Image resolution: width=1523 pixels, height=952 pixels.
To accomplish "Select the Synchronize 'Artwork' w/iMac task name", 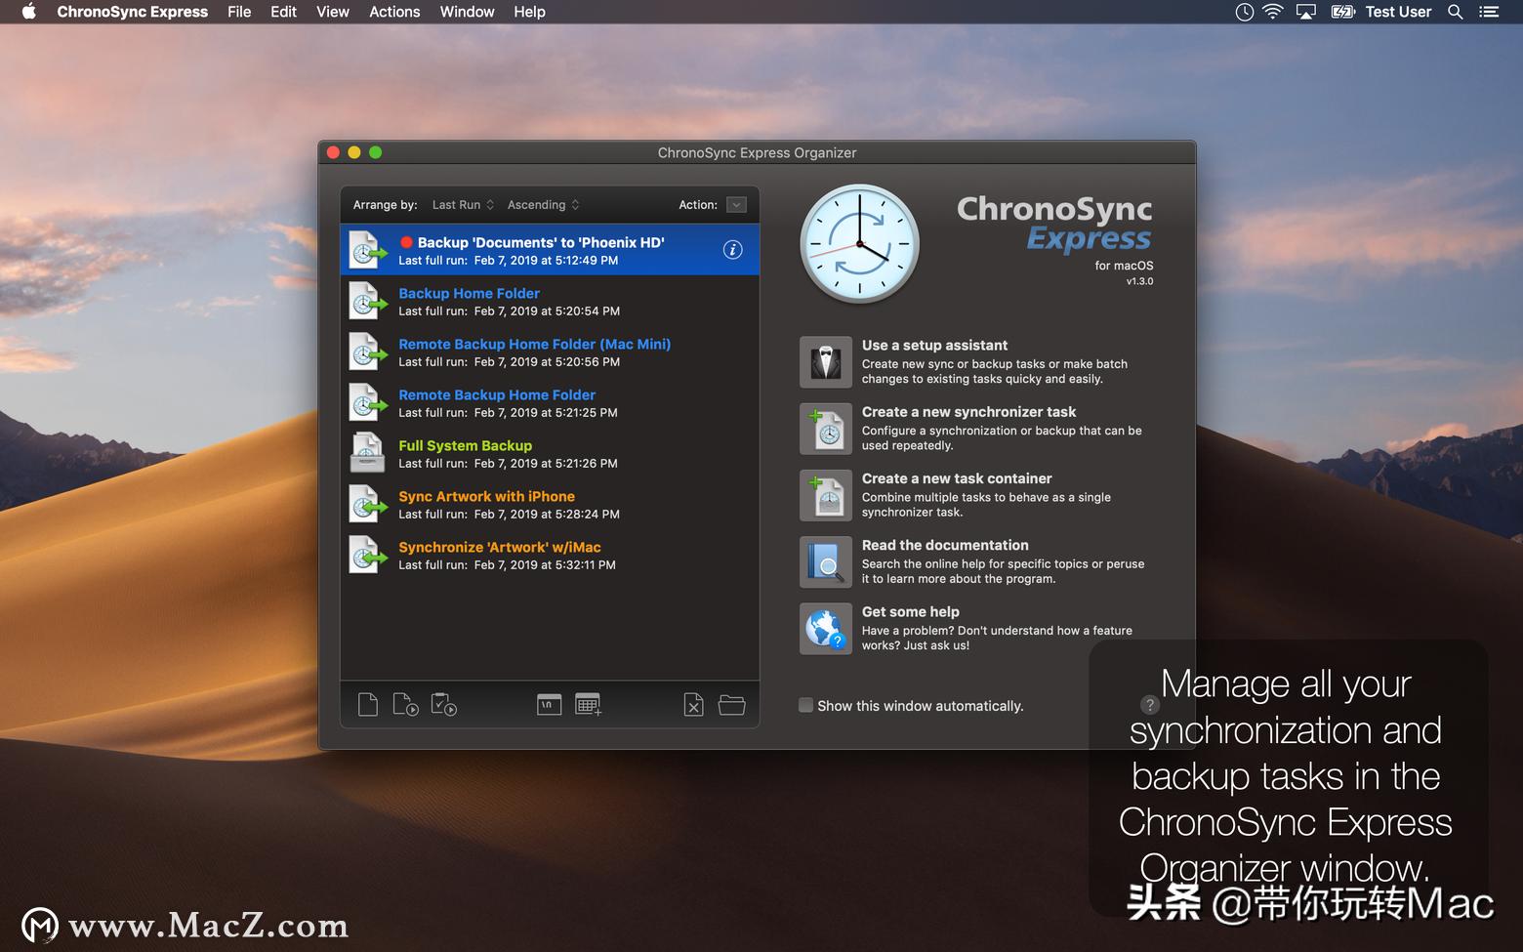I will tap(500, 547).
